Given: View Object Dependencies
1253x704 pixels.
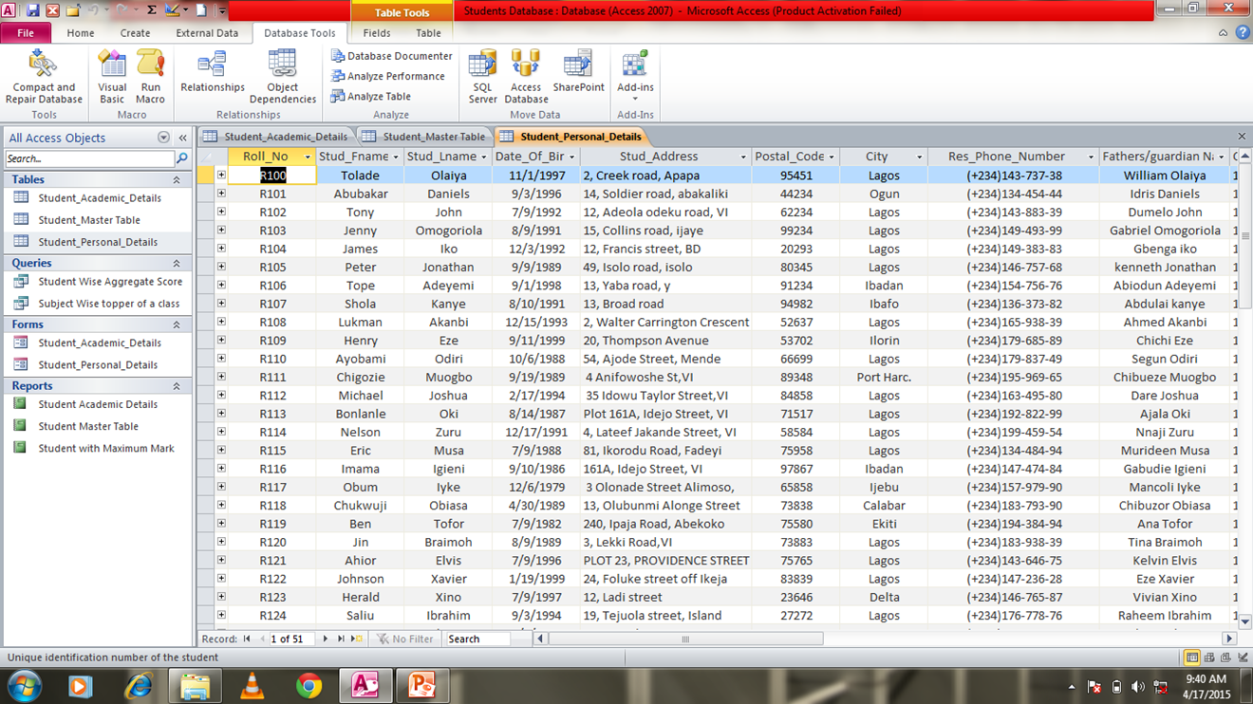Looking at the screenshot, I should coord(282,76).
